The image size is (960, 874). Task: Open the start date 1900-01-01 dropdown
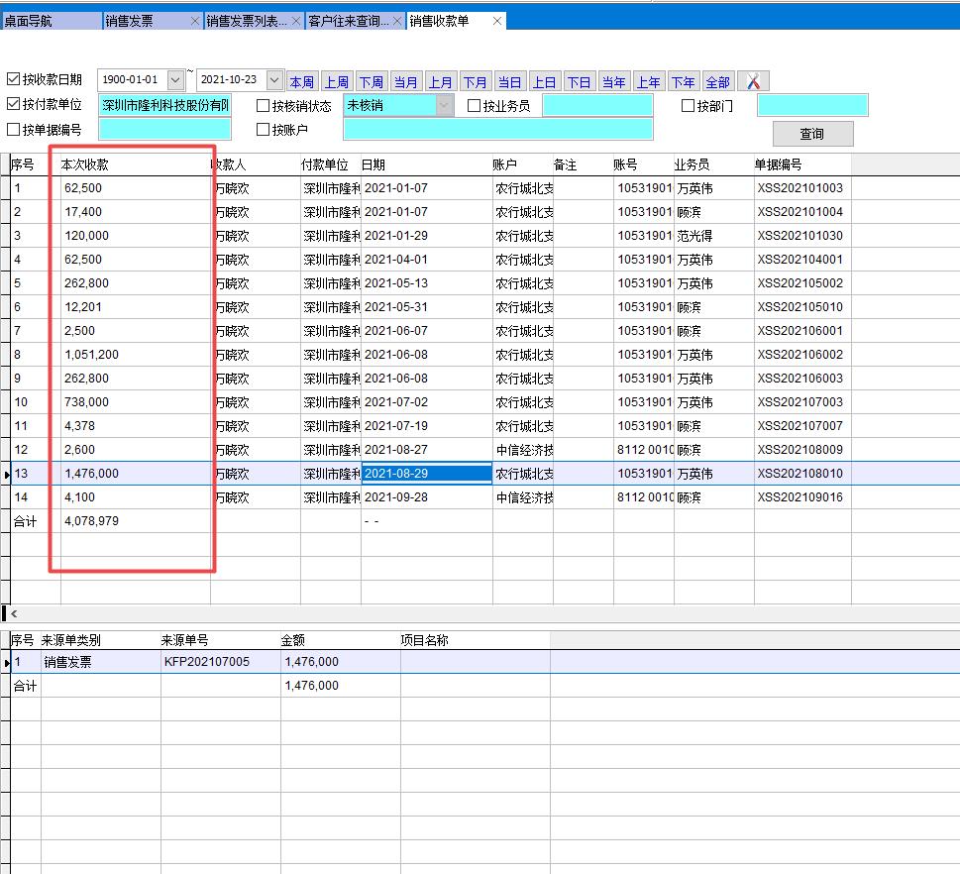(175, 80)
